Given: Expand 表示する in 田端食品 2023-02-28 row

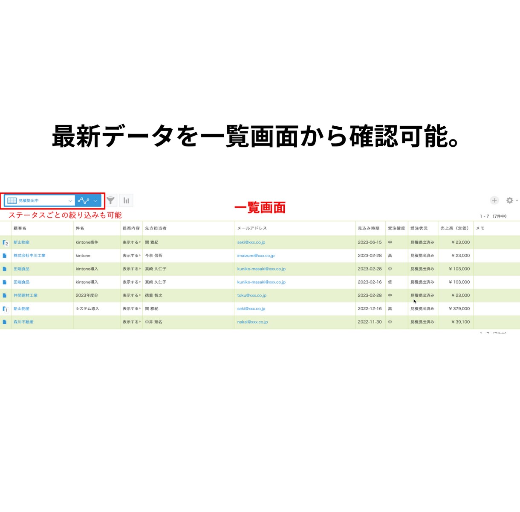Looking at the screenshot, I should point(132,269).
